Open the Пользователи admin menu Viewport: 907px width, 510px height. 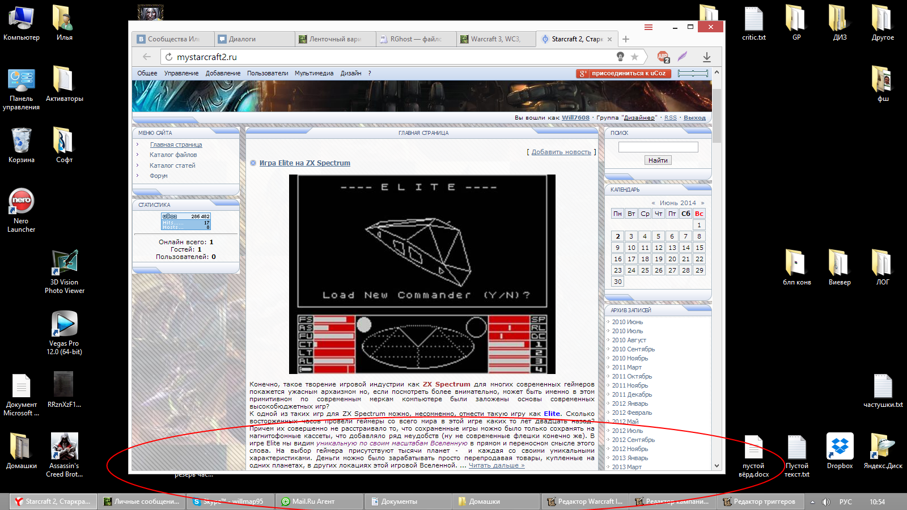268,73
